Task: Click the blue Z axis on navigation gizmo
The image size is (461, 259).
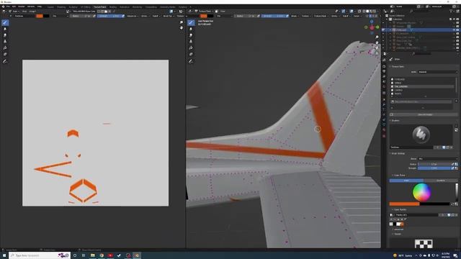Action: 372,22
